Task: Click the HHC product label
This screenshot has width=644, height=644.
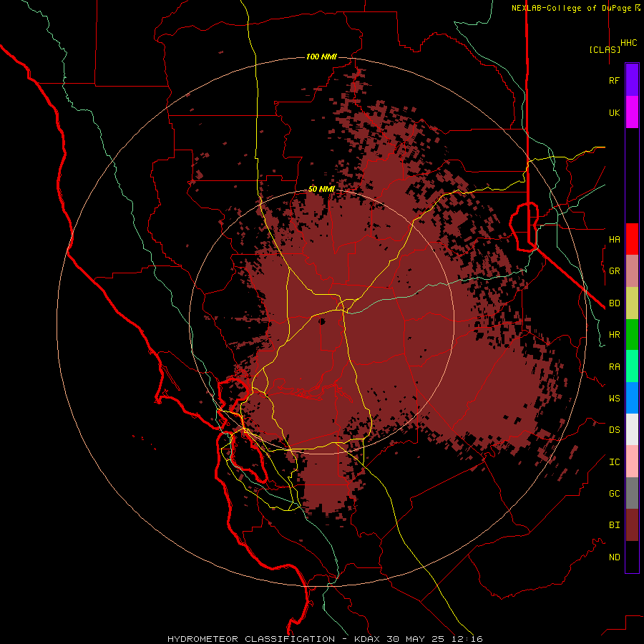Action: [x=628, y=43]
